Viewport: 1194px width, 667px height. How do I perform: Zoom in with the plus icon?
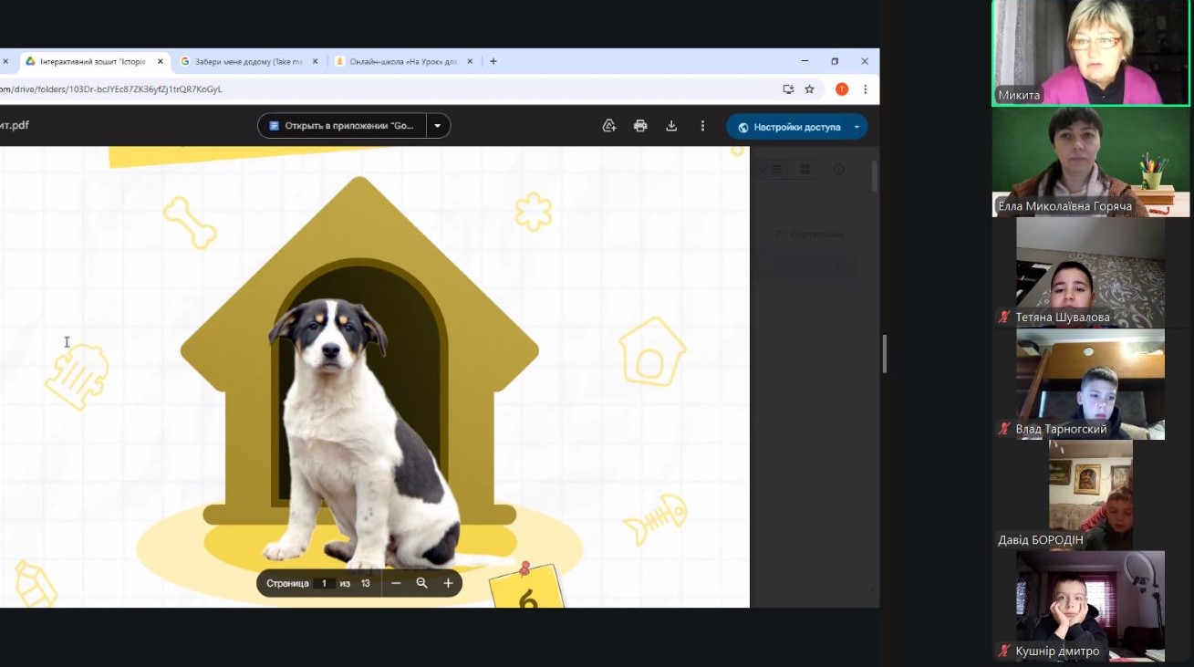[448, 583]
